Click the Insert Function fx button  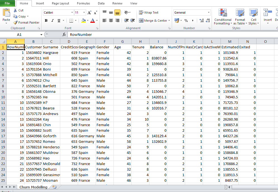(64, 35)
